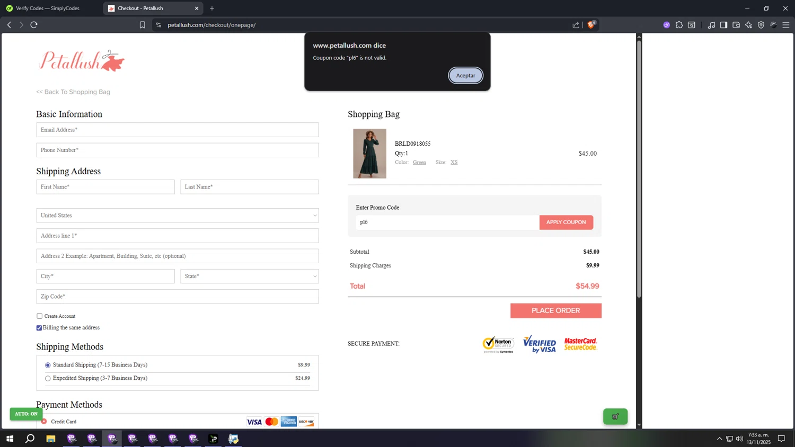Open the Python rocket taskbar icon
This screenshot has width=795, height=447.
pyautogui.click(x=234, y=439)
